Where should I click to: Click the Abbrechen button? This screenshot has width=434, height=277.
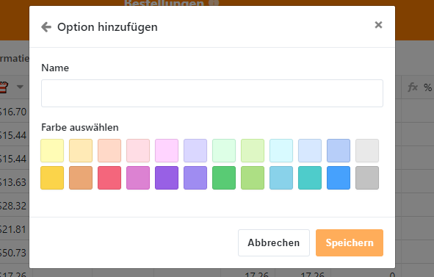tap(274, 242)
